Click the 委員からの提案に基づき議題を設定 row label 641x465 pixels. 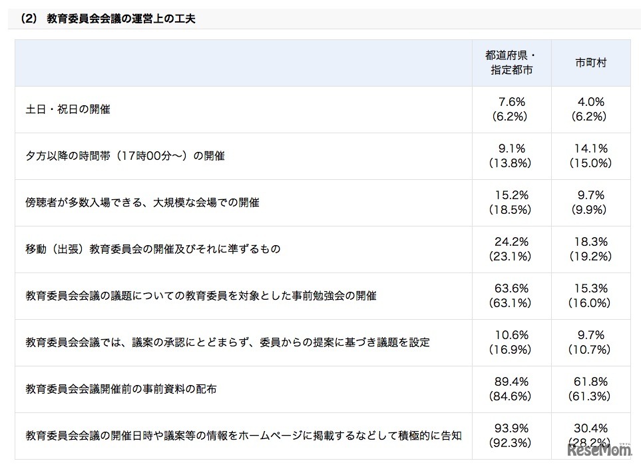[228, 342]
